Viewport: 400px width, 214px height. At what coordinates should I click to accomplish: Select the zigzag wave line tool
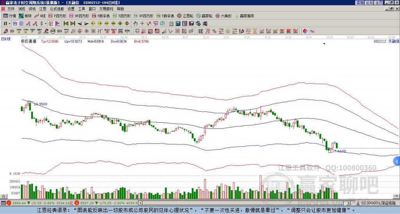[171, 31]
